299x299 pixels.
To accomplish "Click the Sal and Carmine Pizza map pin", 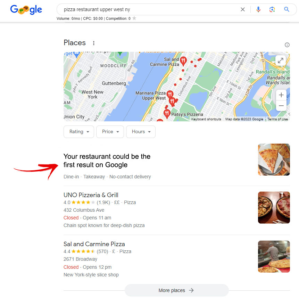I will (x=183, y=61).
